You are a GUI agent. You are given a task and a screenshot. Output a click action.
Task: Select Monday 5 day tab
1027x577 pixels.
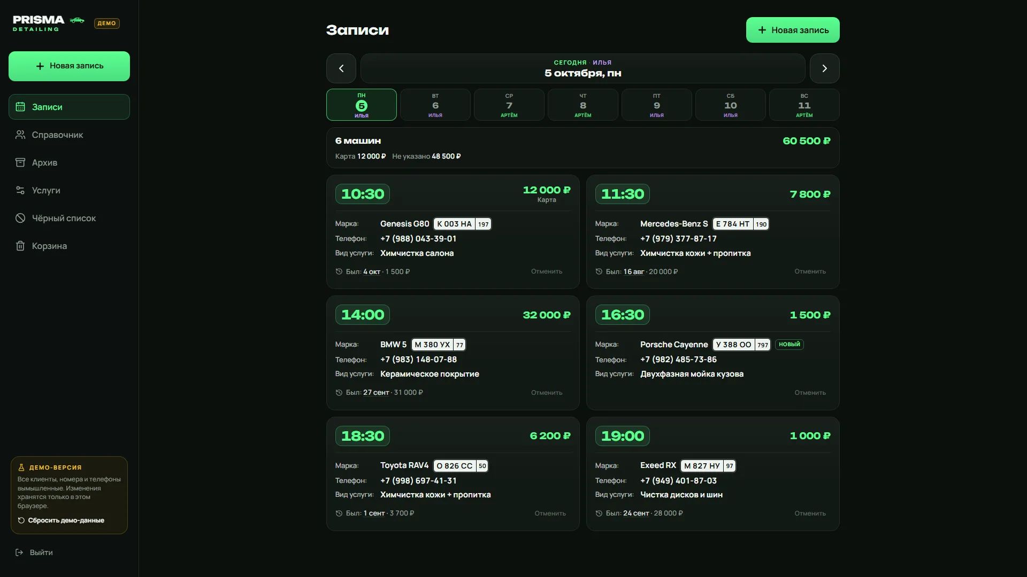tap(362, 105)
